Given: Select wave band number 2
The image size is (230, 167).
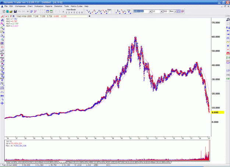Looking at the screenshot, I should point(66,12).
